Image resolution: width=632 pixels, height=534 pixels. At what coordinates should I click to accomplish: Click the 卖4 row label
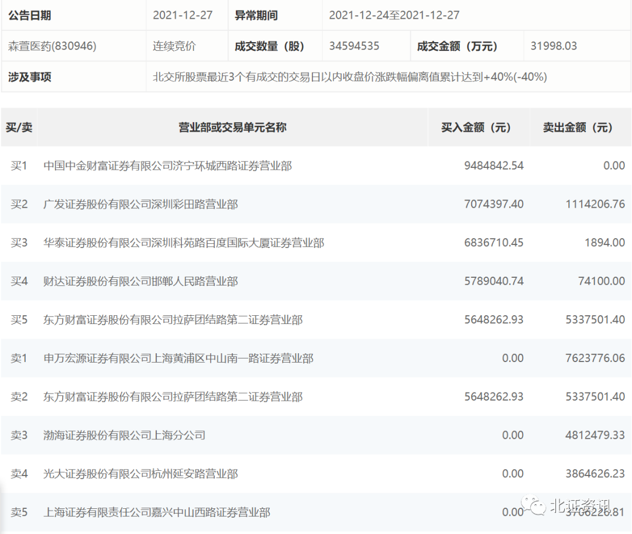click(19, 474)
